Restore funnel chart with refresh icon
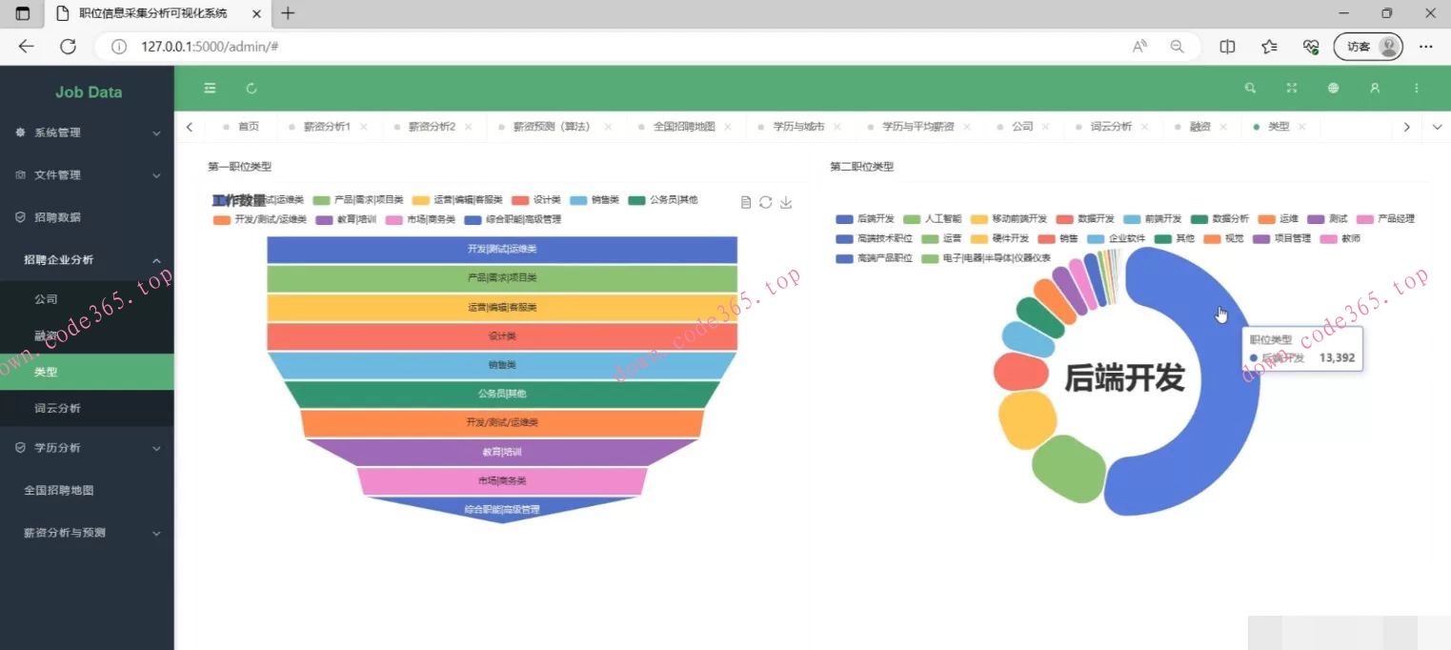 pos(766,202)
